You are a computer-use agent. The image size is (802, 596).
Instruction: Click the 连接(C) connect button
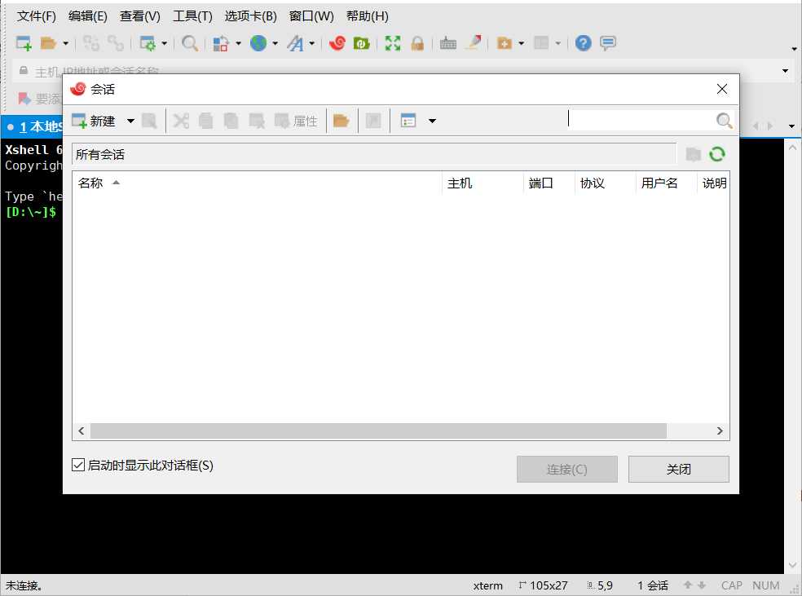pyautogui.click(x=566, y=469)
